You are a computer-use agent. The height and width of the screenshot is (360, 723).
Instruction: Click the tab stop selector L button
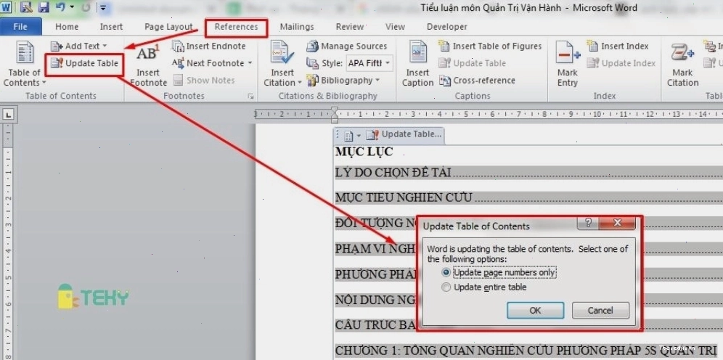point(8,115)
